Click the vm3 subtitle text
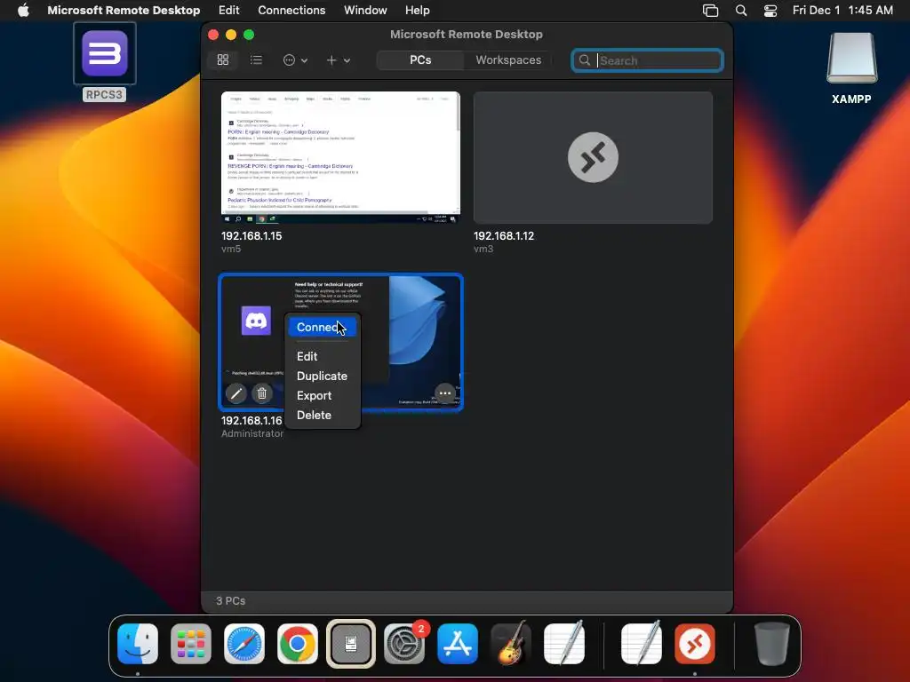Image resolution: width=910 pixels, height=682 pixels. click(483, 249)
